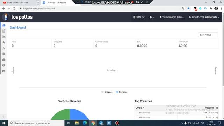Open File Explorer from the taskbar

77,123
